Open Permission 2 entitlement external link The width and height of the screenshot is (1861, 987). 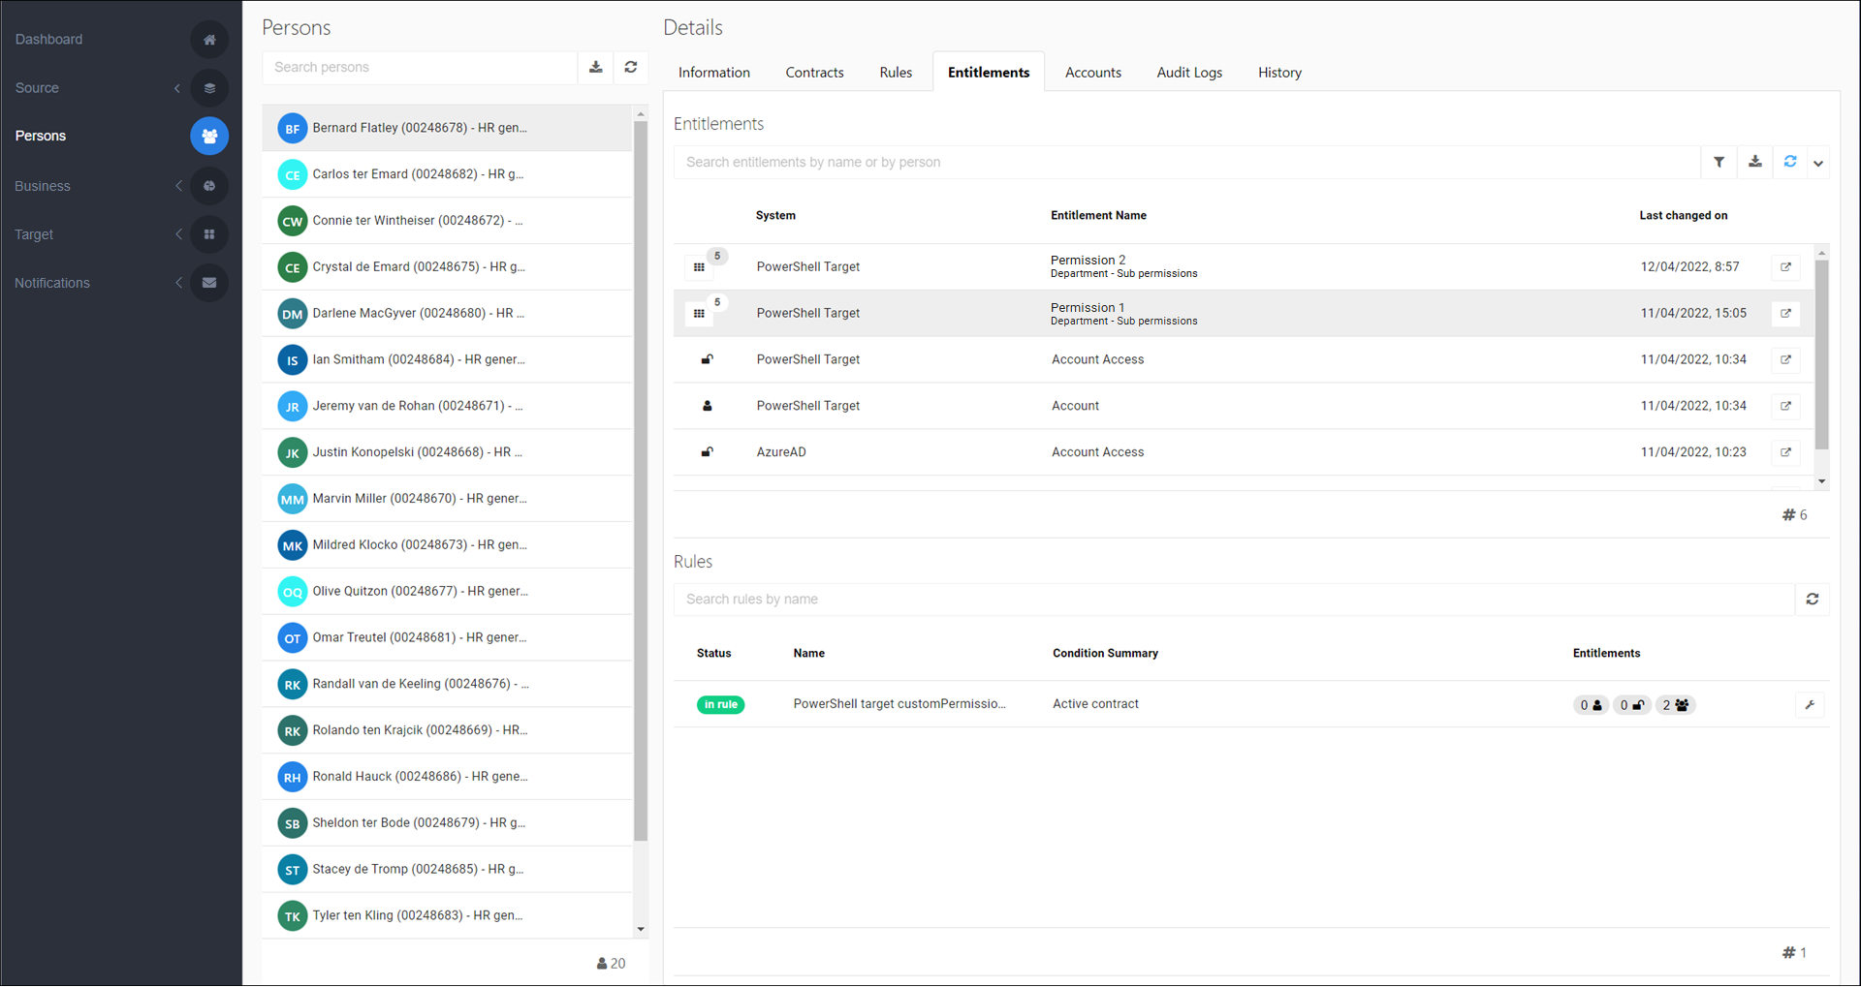point(1785,266)
